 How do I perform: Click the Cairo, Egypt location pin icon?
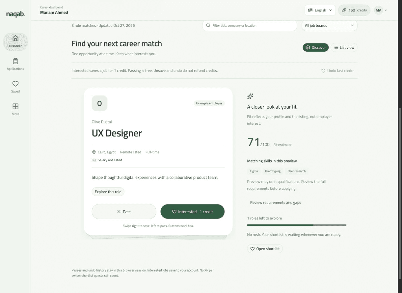point(94,152)
